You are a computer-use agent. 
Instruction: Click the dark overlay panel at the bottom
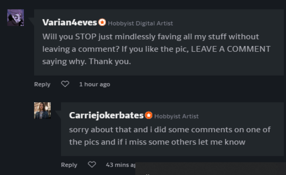[x=211, y=168]
